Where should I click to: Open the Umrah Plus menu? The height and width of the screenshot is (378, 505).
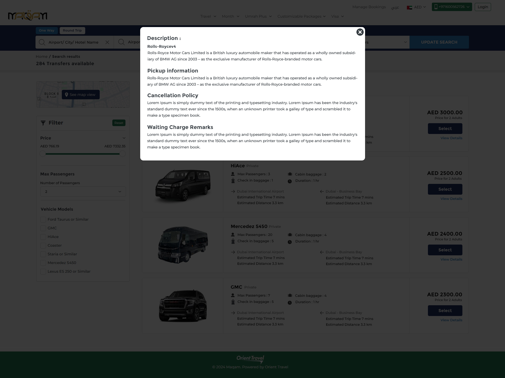(258, 16)
